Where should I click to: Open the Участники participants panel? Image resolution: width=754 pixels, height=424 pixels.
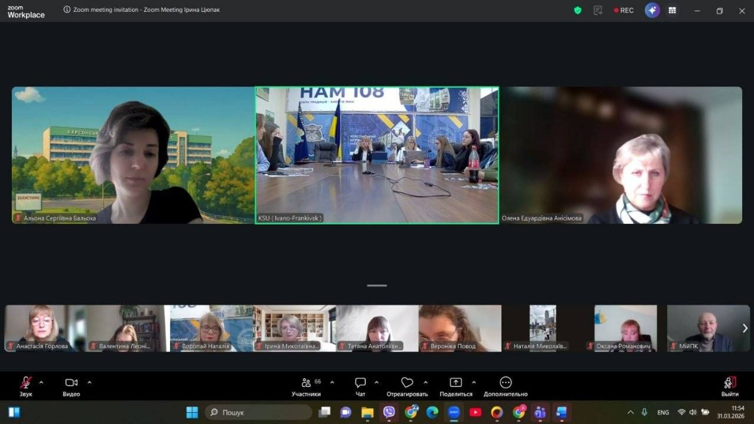point(306,386)
